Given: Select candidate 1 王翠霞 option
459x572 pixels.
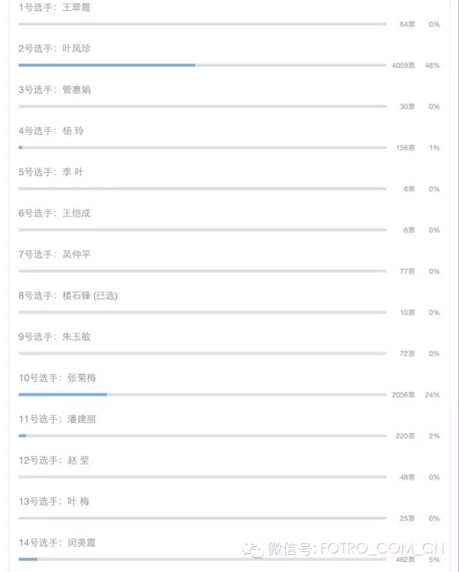Looking at the screenshot, I should tap(55, 7).
